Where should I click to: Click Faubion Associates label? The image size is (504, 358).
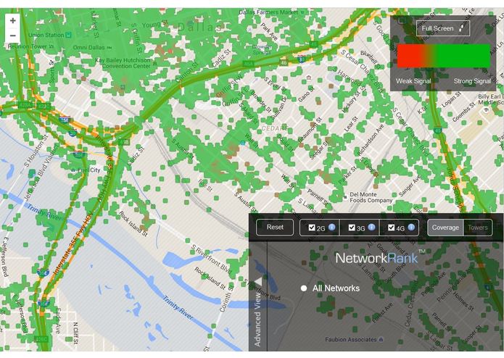tap(351, 339)
